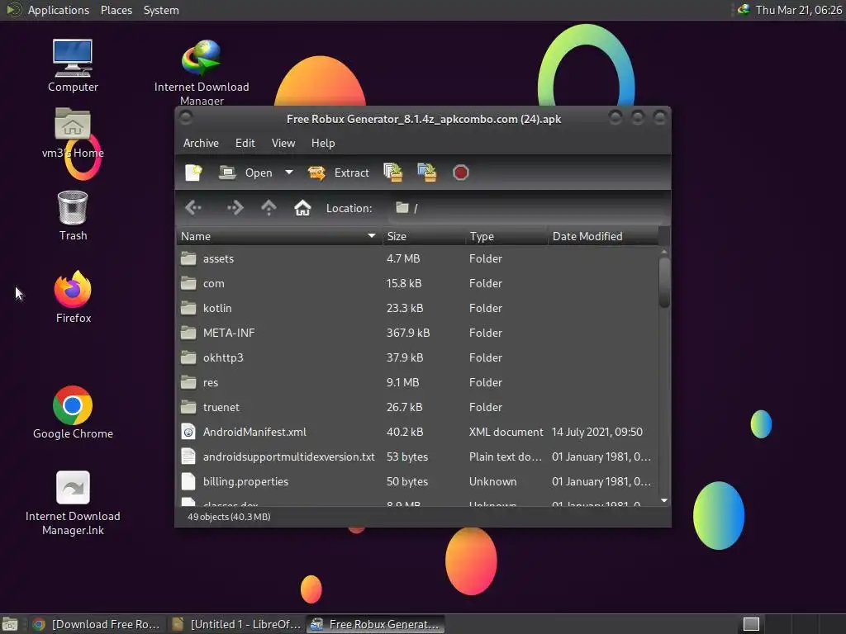This screenshot has width=846, height=634.
Task: Select the res folder icon
Action: (188, 382)
